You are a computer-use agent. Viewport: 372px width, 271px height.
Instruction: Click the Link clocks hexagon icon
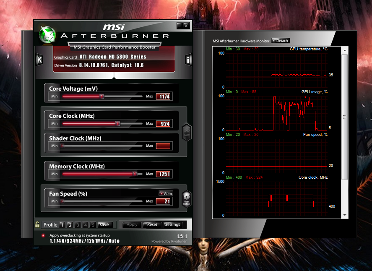187,132
